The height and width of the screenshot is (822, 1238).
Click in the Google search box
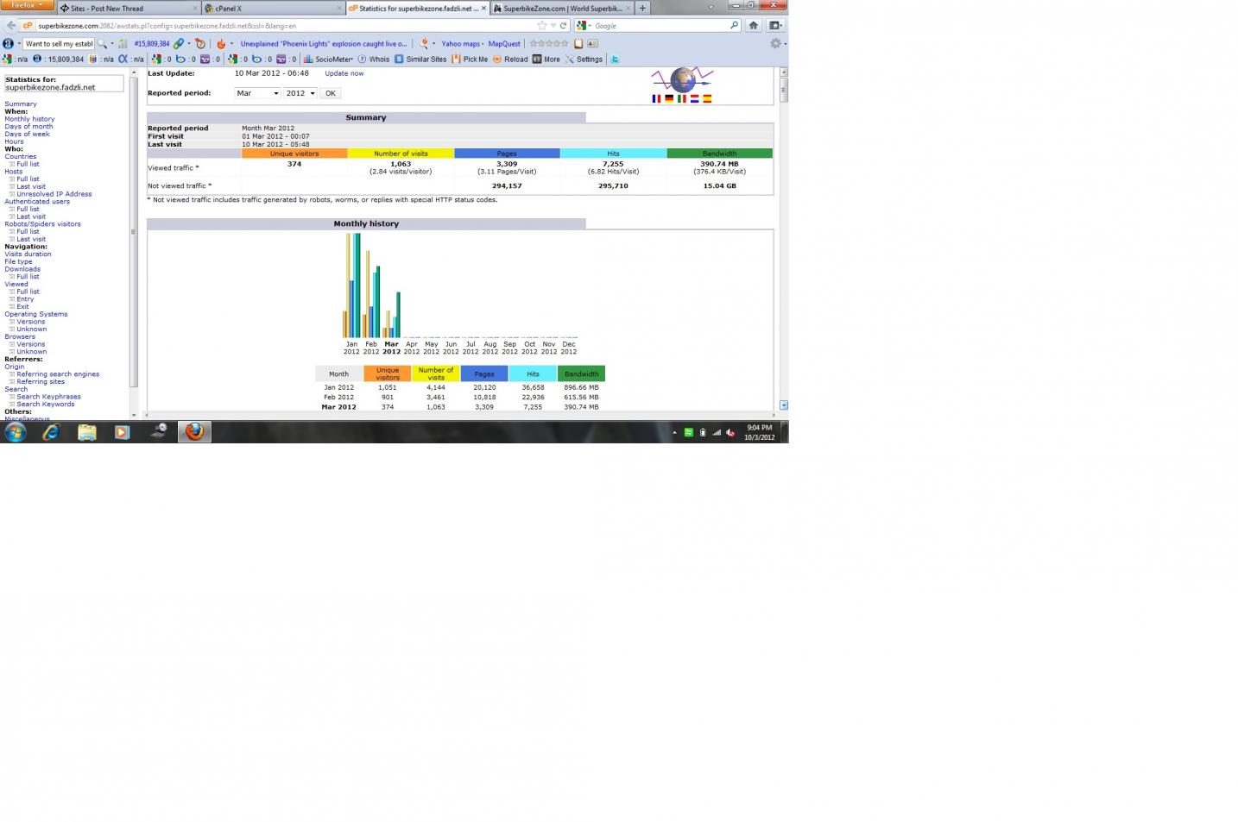click(x=660, y=26)
